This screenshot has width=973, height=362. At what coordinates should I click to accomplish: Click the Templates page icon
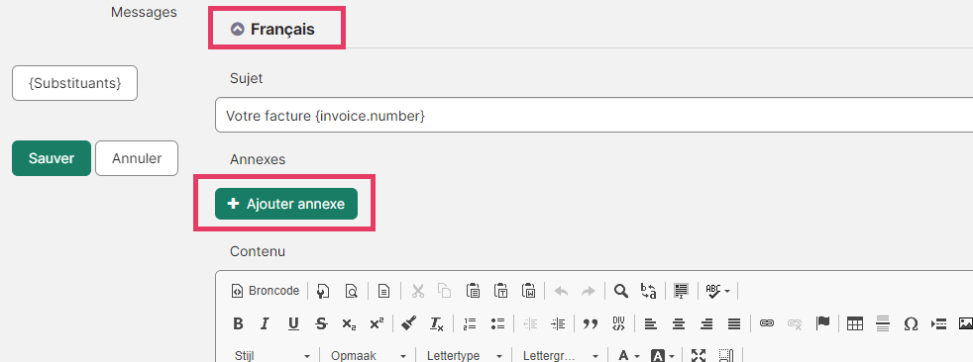[x=384, y=291]
